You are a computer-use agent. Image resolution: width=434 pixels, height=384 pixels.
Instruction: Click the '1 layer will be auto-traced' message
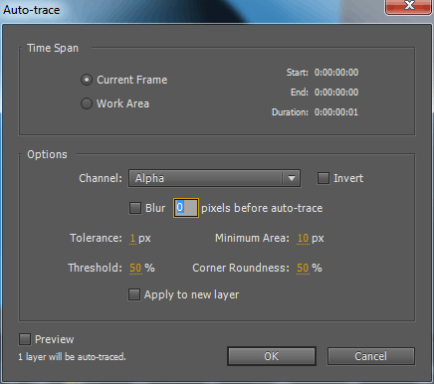tap(72, 357)
